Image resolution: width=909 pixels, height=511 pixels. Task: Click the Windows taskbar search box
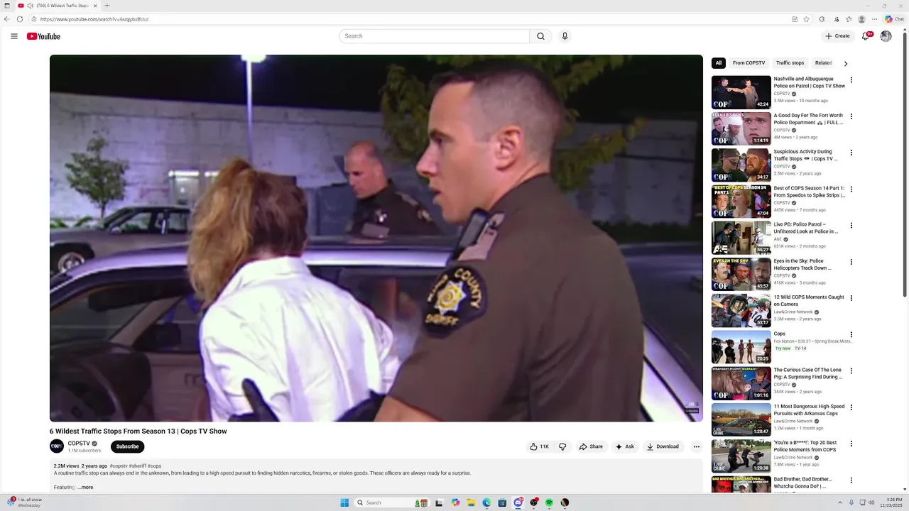[391, 502]
